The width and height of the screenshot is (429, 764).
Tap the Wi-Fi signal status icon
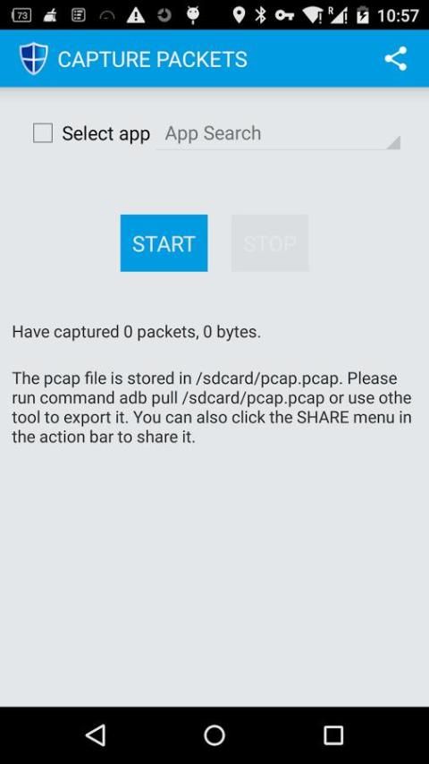coord(313,15)
